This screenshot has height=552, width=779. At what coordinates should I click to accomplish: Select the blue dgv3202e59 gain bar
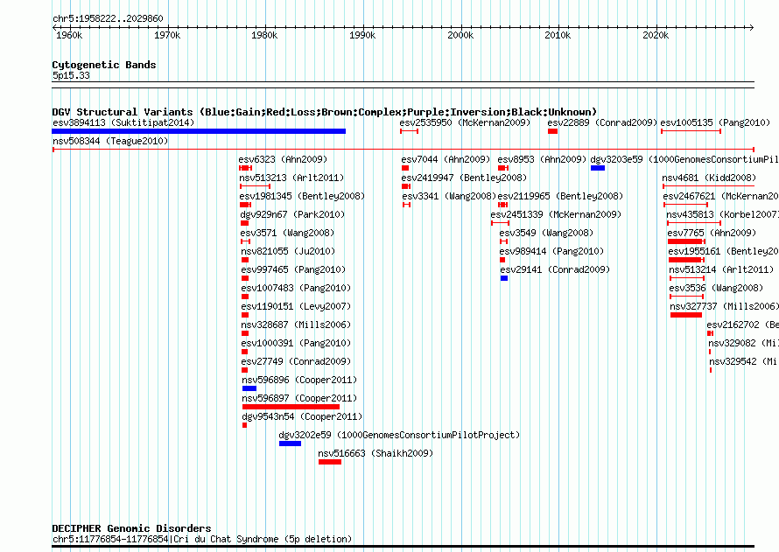pyautogui.click(x=290, y=444)
